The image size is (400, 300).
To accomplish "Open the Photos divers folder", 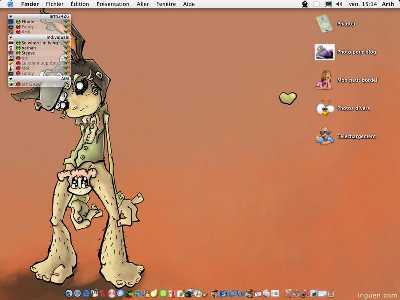I will [324, 108].
